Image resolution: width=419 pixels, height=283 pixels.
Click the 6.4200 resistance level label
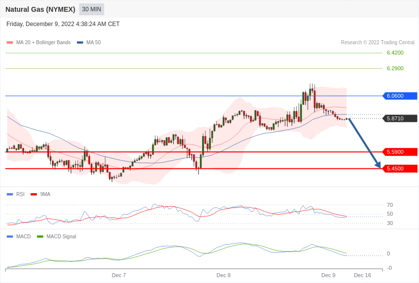395,53
